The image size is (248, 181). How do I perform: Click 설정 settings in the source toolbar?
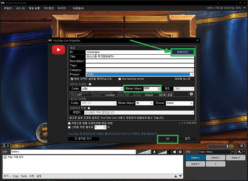pos(39,176)
